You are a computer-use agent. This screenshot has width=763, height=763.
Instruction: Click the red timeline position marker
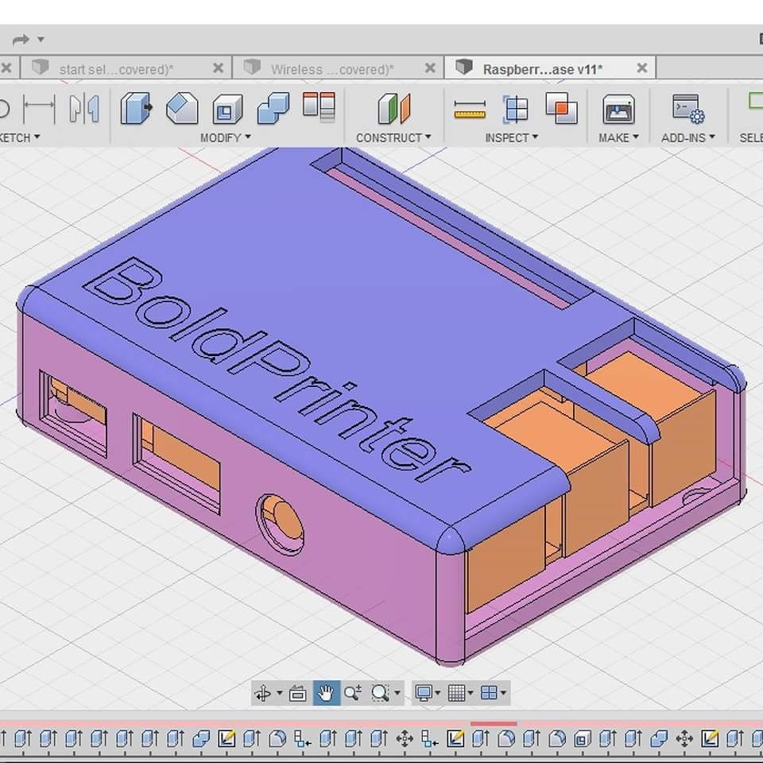[x=494, y=724]
